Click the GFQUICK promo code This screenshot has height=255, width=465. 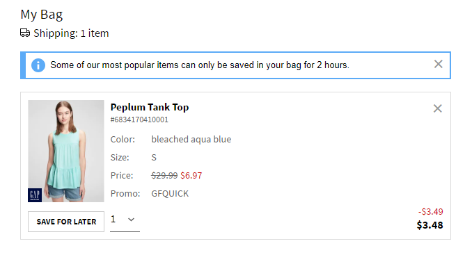(x=170, y=193)
